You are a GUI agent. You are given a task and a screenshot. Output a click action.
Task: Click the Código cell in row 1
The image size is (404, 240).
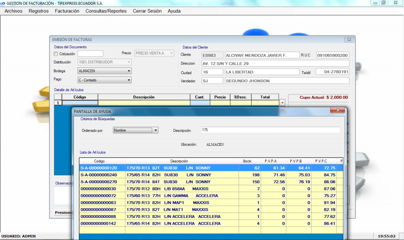80,103
